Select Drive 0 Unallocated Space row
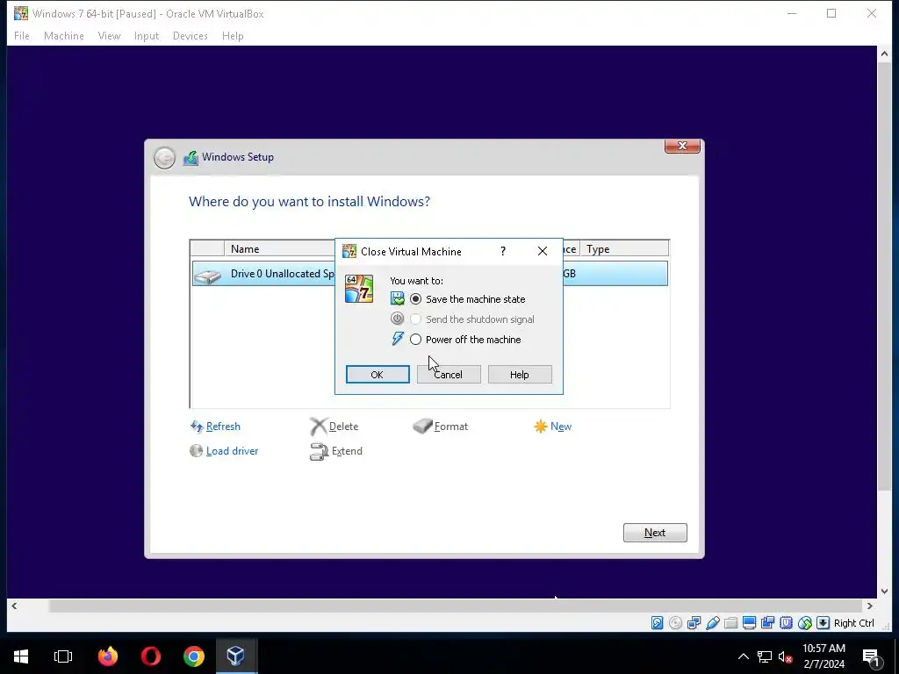The height and width of the screenshot is (674, 899). pyautogui.click(x=430, y=274)
